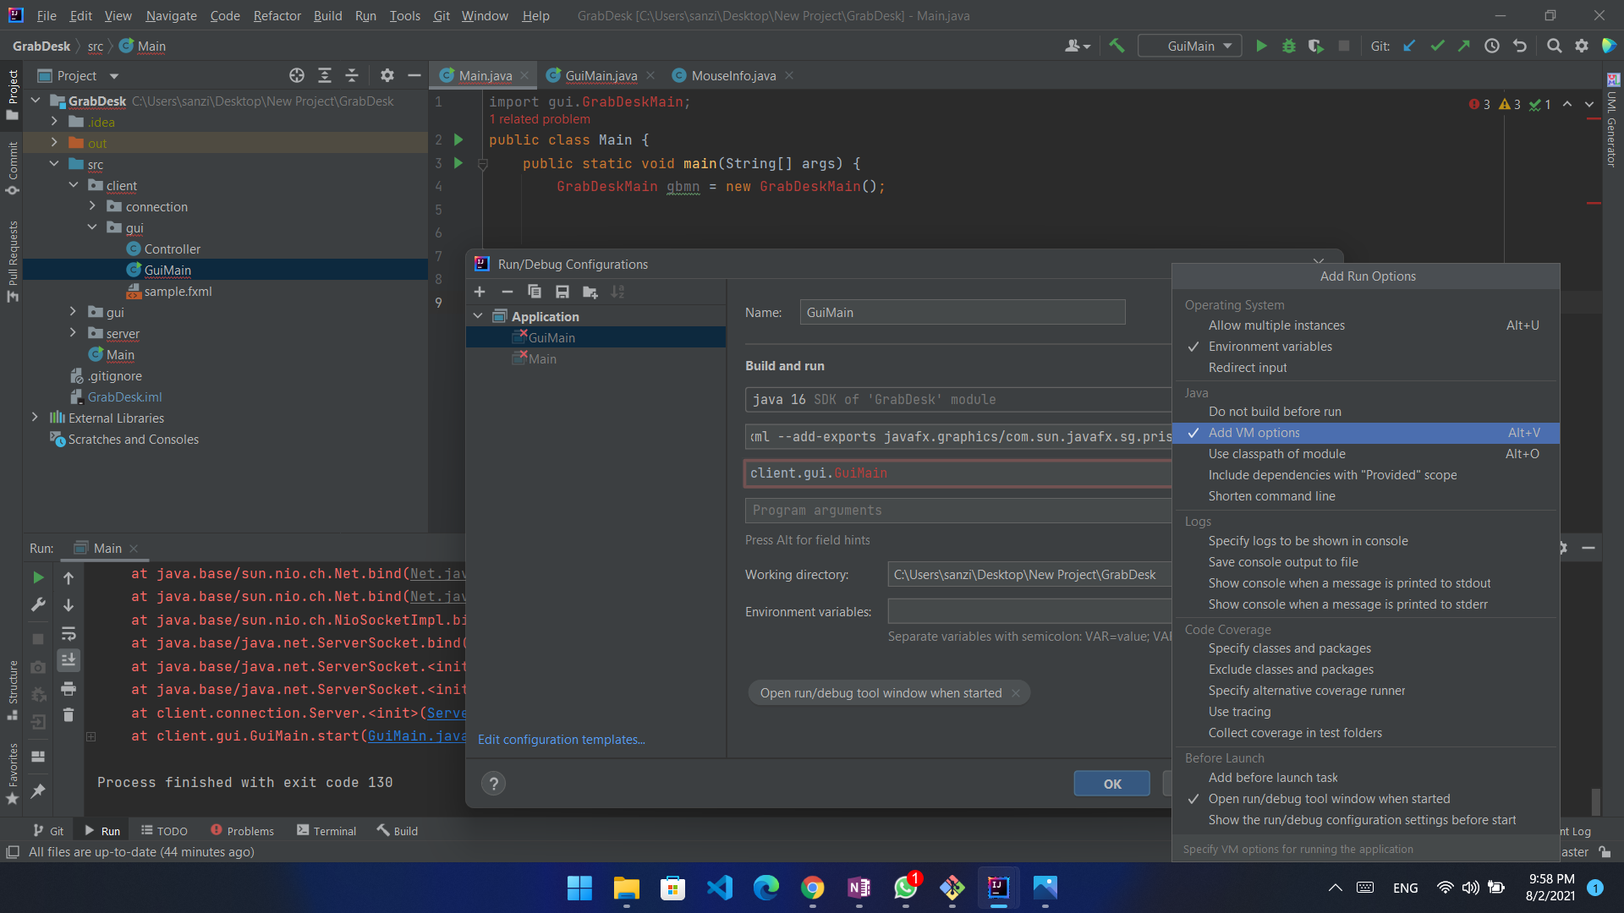Print the Run console output
The width and height of the screenshot is (1624, 913).
[69, 689]
